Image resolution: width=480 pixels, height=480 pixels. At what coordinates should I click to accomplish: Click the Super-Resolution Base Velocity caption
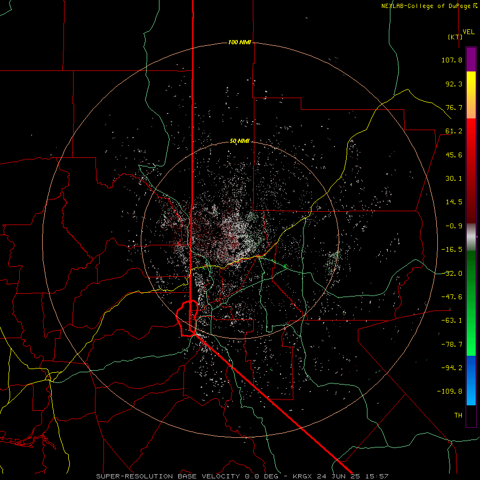pos(242,476)
